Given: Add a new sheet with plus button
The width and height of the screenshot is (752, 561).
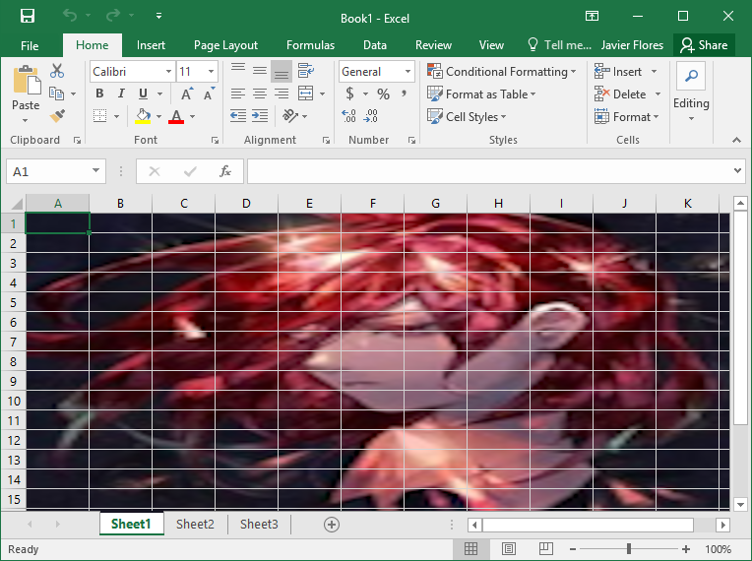Looking at the screenshot, I should click(332, 525).
